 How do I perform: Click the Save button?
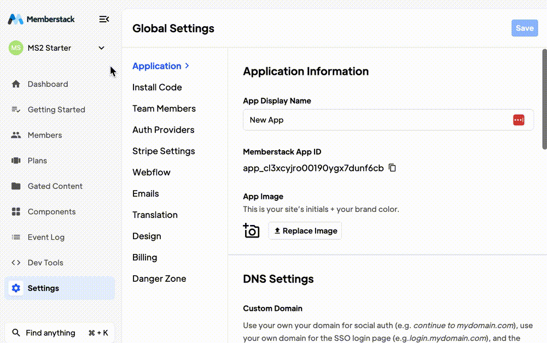coord(525,28)
